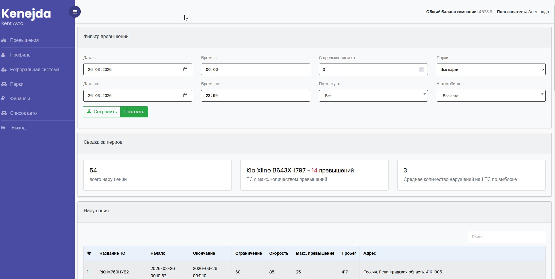Open the 'Все авто' cars dropdown
Image resolution: width=555 pixels, height=279 pixels.
(x=491, y=96)
